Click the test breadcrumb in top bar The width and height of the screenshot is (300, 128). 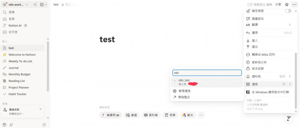(x=56, y=4)
